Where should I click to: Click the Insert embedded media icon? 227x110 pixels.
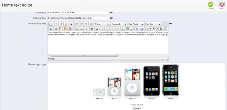(x=161, y=28)
